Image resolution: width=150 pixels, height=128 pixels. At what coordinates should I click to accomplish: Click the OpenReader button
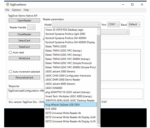click(24, 20)
